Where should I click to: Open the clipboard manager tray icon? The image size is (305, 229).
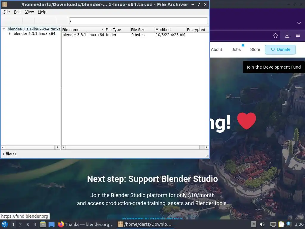coord(281,224)
